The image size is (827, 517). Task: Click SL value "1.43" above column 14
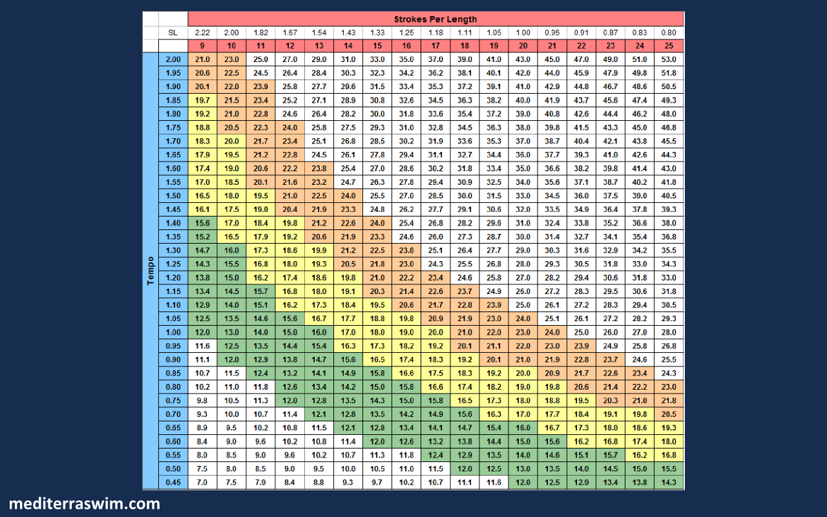point(348,33)
